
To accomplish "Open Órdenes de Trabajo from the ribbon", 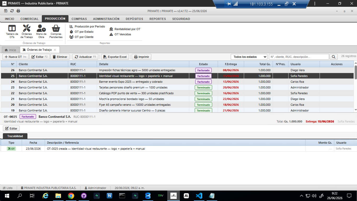I will click(x=27, y=31).
